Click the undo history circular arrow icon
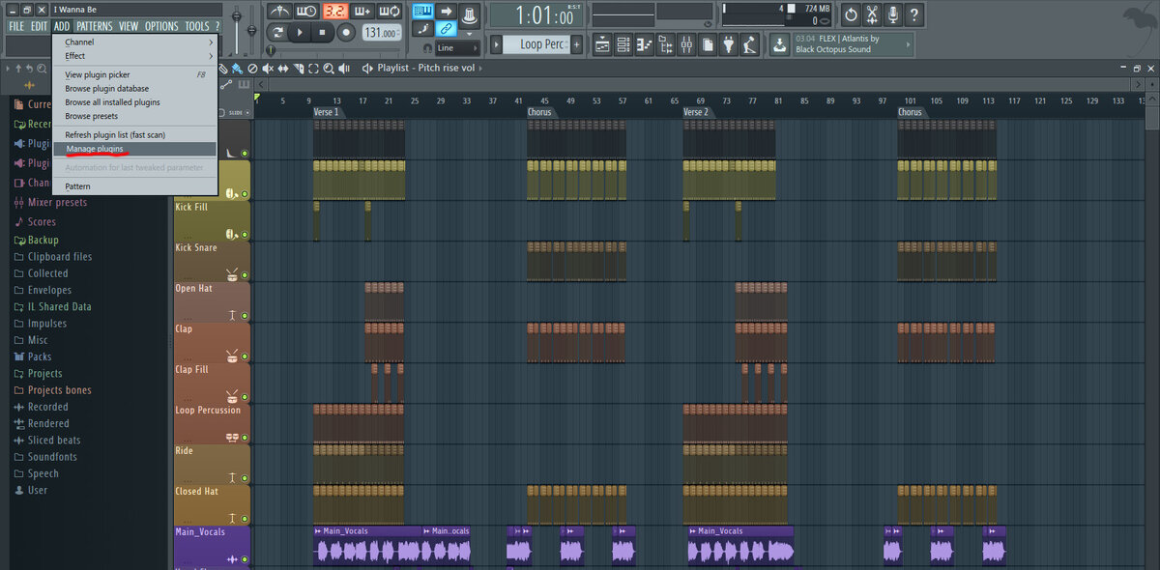The image size is (1160, 570). click(x=851, y=14)
